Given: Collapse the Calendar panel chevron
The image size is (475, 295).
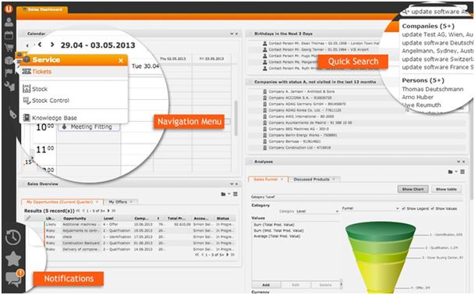Looking at the screenshot, I should tap(232, 34).
